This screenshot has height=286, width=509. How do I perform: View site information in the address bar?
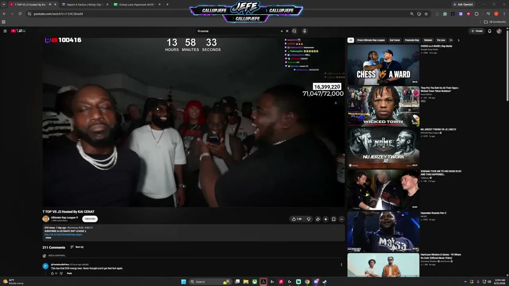point(29,14)
